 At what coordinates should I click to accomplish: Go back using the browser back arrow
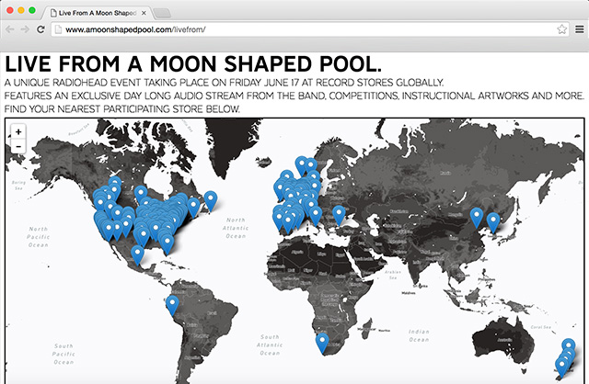coord(10,29)
